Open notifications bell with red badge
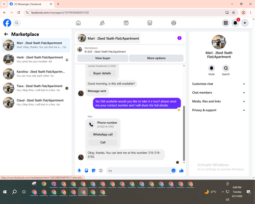This screenshot has width=255, height=204. 235,23
